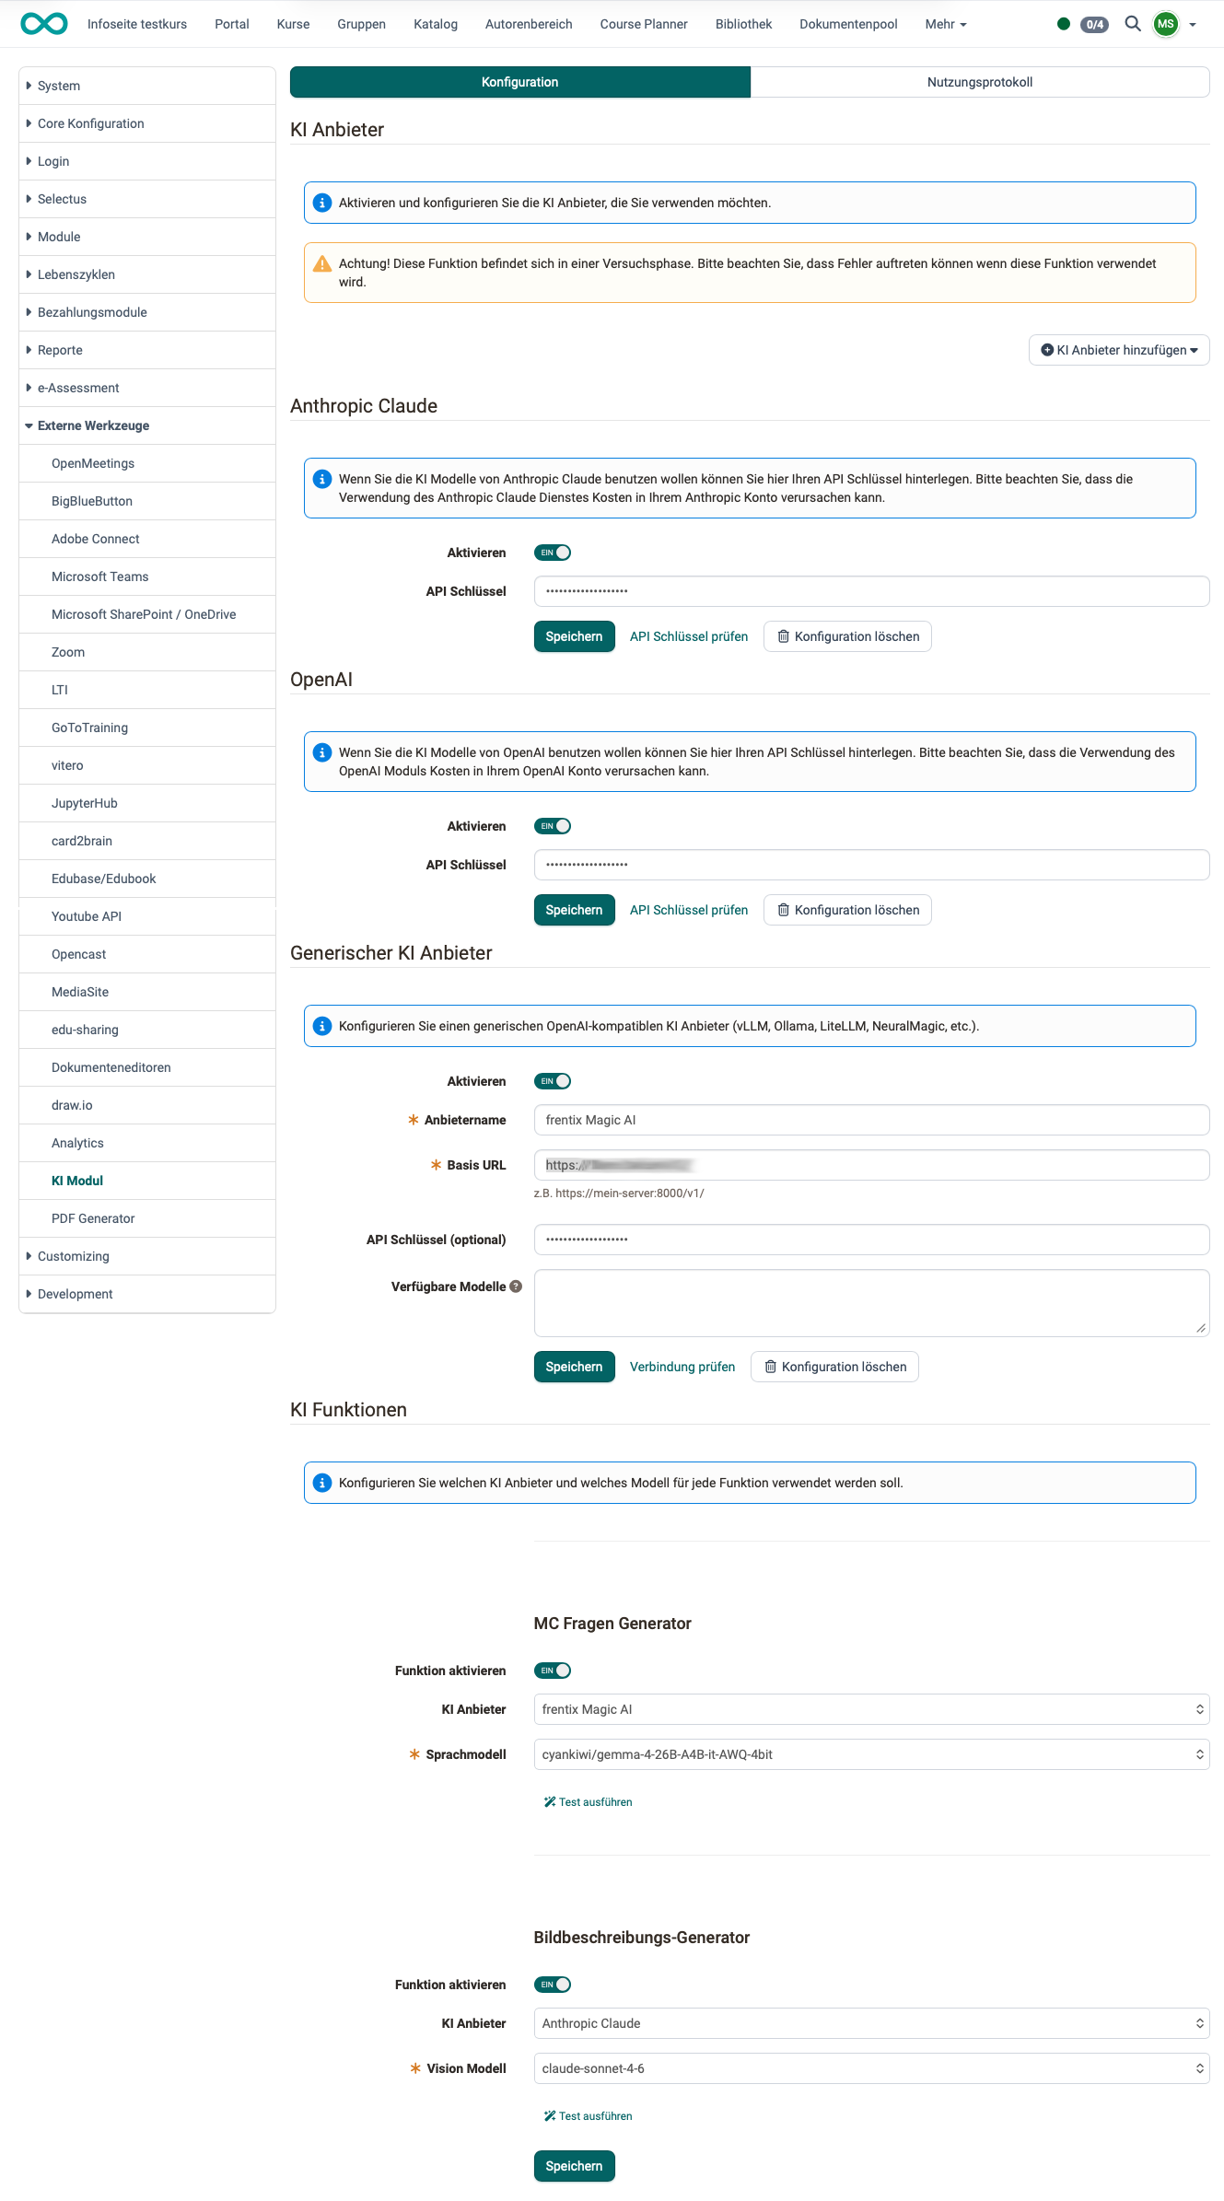
Task: Expand the Bezahlungsmodule section
Action: click(x=147, y=312)
